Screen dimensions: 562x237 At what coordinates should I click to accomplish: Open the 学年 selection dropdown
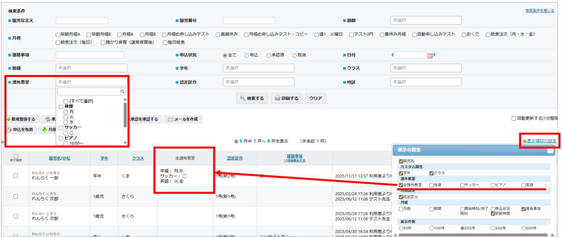258,68
